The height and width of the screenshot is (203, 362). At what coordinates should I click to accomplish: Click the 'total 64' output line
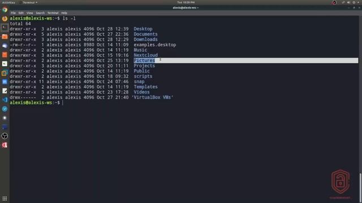[x=20, y=24]
